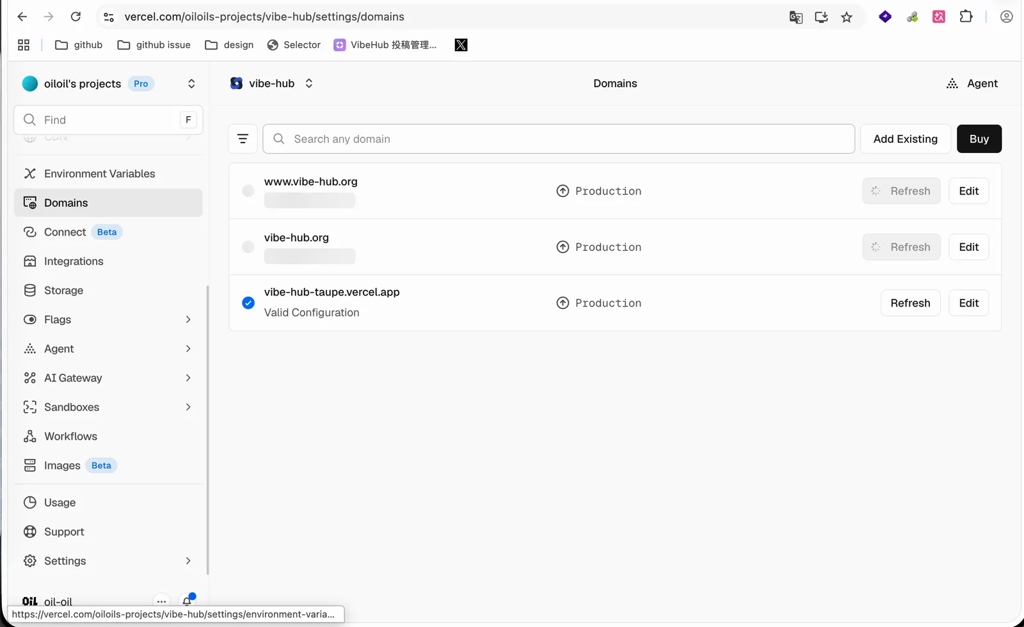Open Storage in sidebar

108,290
